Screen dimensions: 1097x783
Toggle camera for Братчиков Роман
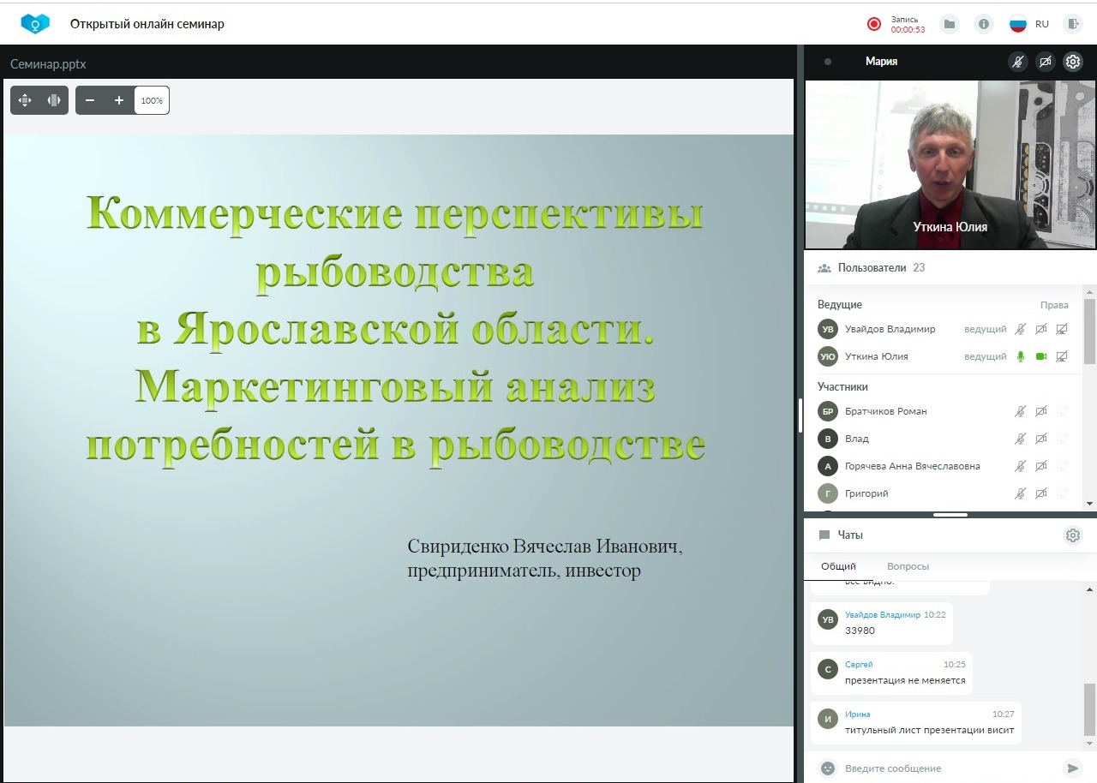1041,411
